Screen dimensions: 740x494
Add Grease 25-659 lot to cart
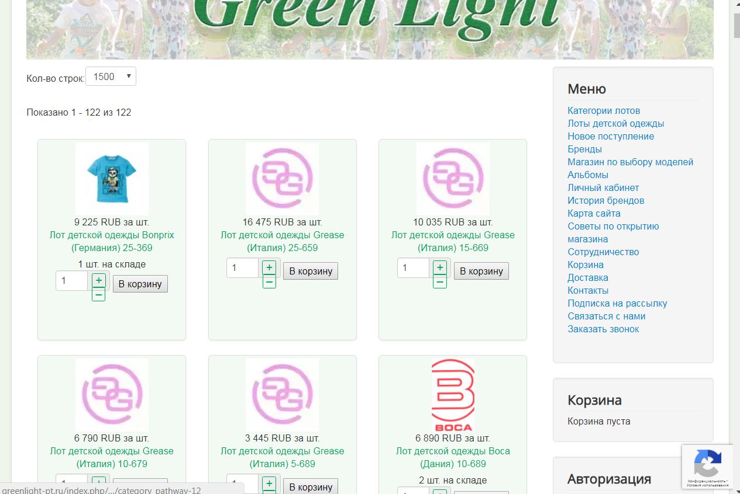click(x=311, y=271)
